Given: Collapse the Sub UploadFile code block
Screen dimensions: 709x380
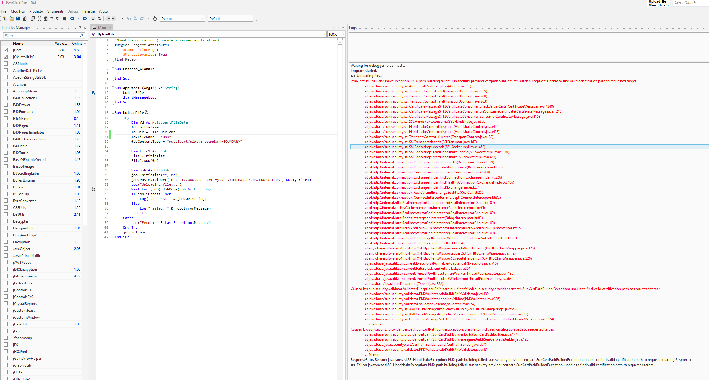Looking at the screenshot, I should pyautogui.click(x=113, y=113).
